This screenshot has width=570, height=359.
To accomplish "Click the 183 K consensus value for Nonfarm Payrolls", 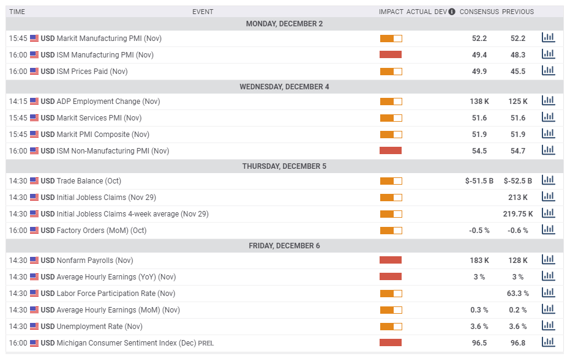I will click(x=480, y=259).
